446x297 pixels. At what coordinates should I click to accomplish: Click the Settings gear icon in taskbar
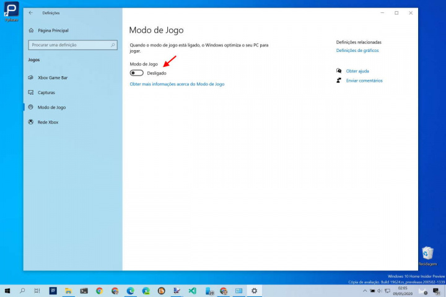[254, 290]
